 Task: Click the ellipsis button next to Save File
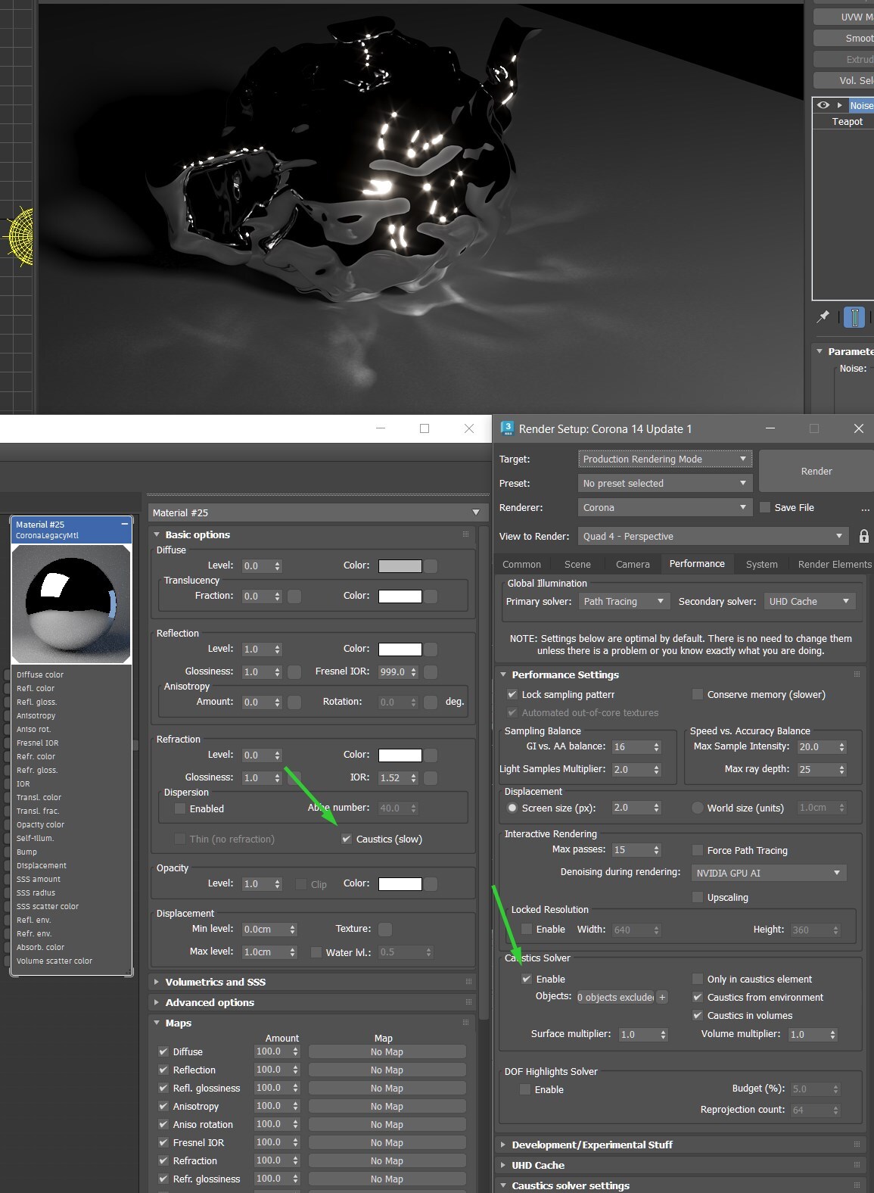865,508
